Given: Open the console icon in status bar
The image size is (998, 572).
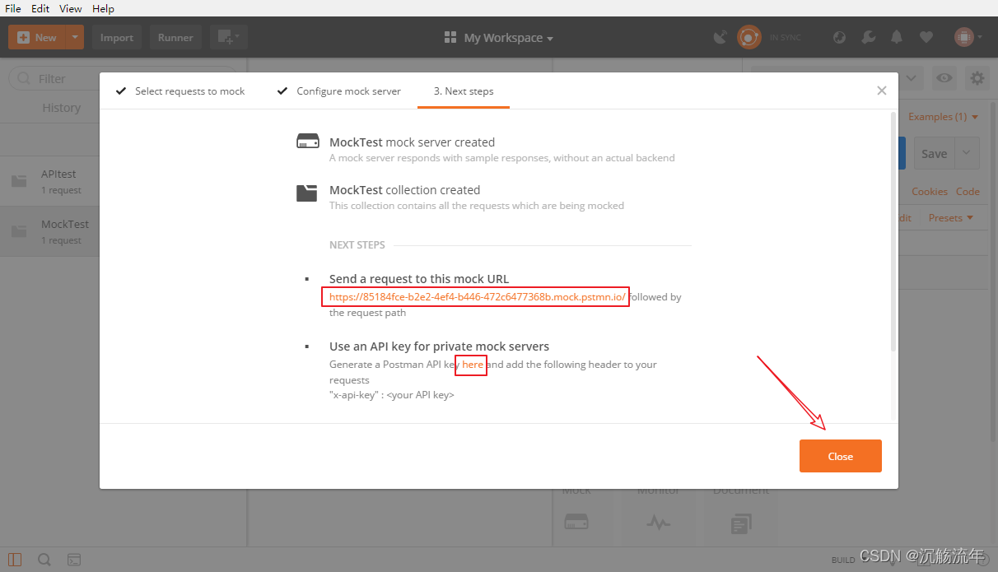Looking at the screenshot, I should pos(74,560).
